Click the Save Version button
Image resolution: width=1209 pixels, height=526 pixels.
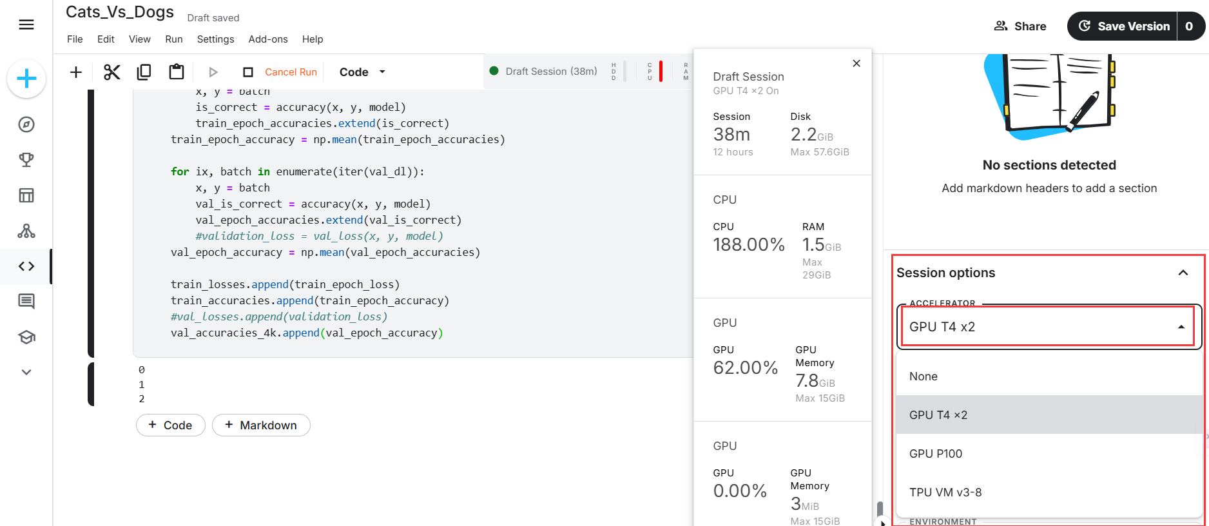(1123, 26)
